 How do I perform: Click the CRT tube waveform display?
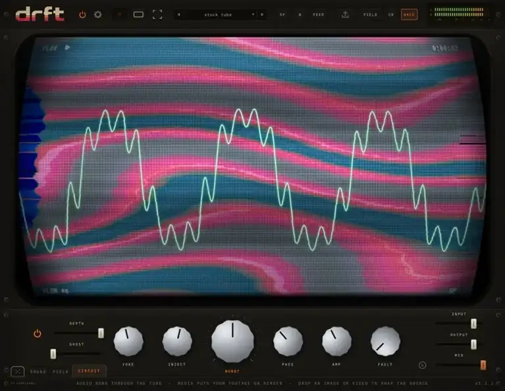pos(253,166)
